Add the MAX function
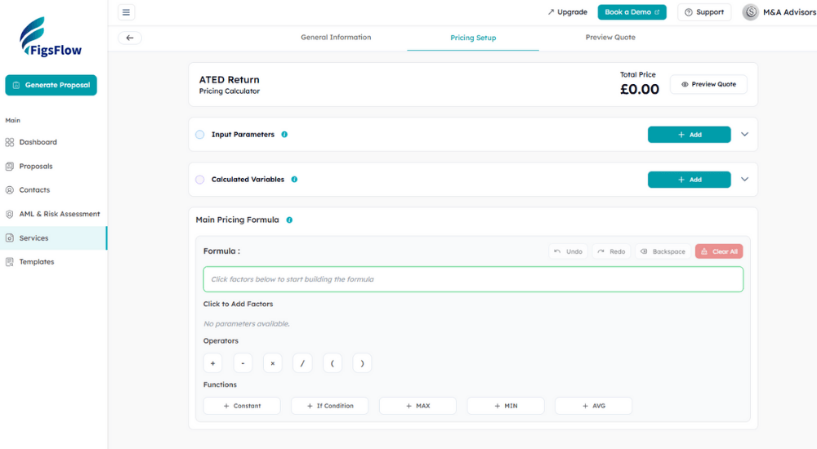Image resolution: width=817 pixels, height=449 pixels. pyautogui.click(x=417, y=406)
